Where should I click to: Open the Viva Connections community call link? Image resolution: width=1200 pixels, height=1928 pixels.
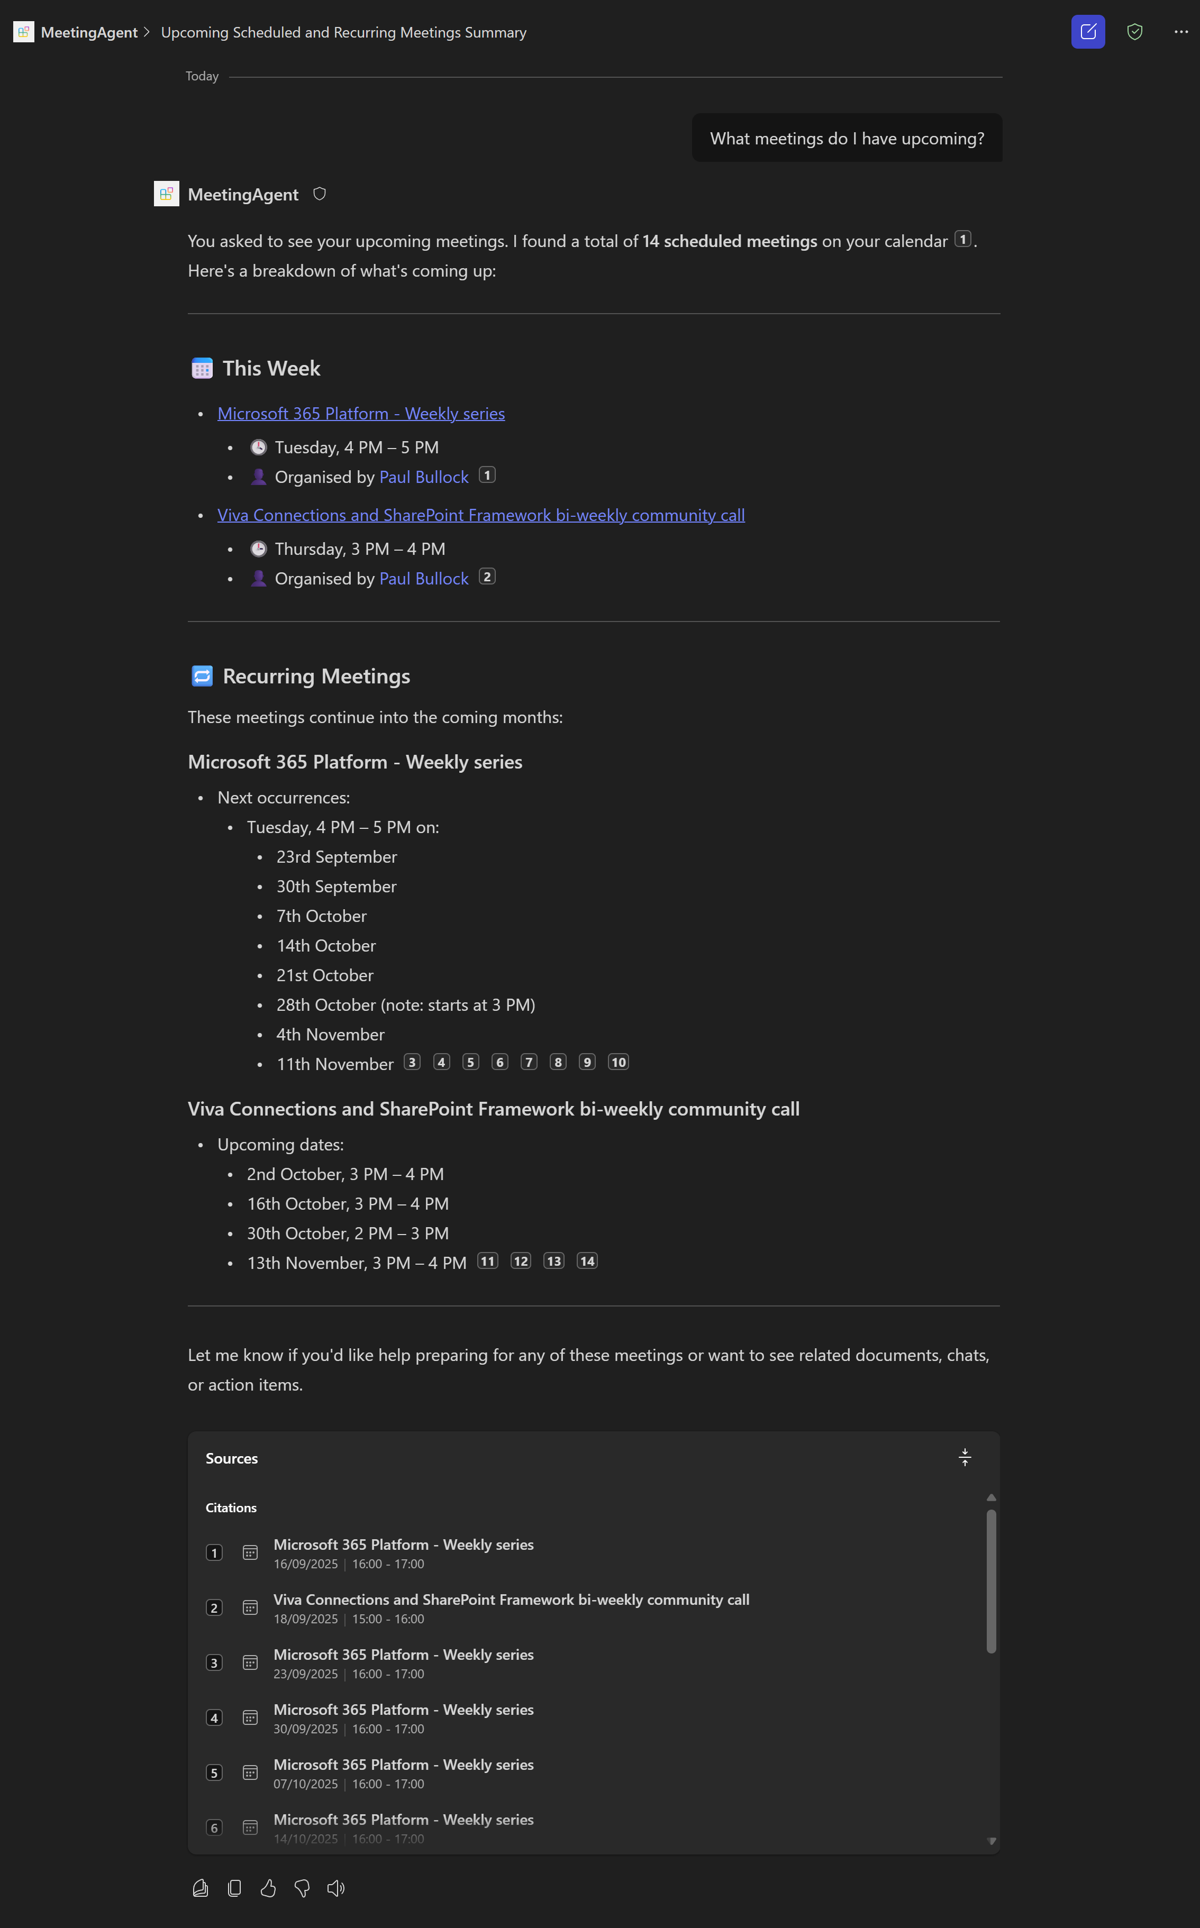[x=480, y=515]
